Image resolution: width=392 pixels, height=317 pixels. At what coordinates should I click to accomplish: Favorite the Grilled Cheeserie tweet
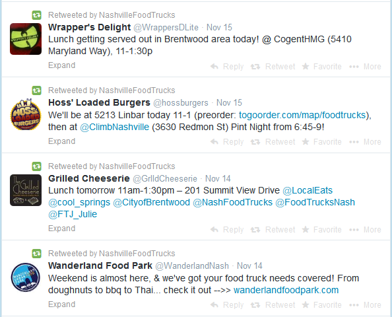coord(322,230)
